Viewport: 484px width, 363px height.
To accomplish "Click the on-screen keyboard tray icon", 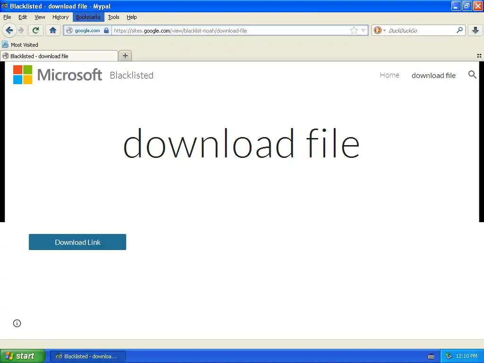I will click(431, 356).
